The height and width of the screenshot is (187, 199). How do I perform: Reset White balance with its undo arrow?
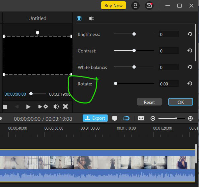click(189, 67)
